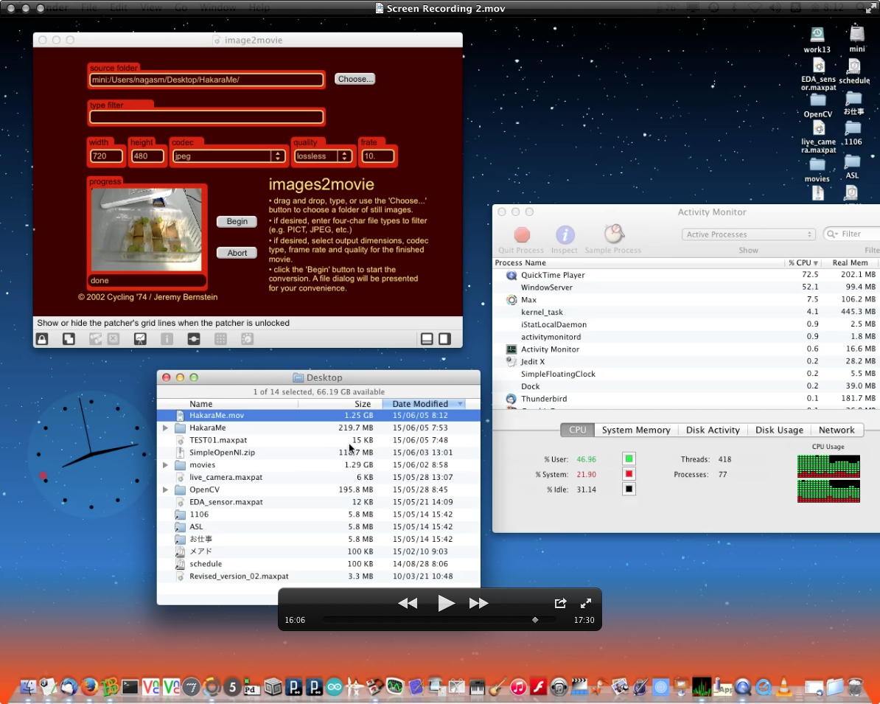
Task: Expand the movies folder in Finder list
Action: 166,465
